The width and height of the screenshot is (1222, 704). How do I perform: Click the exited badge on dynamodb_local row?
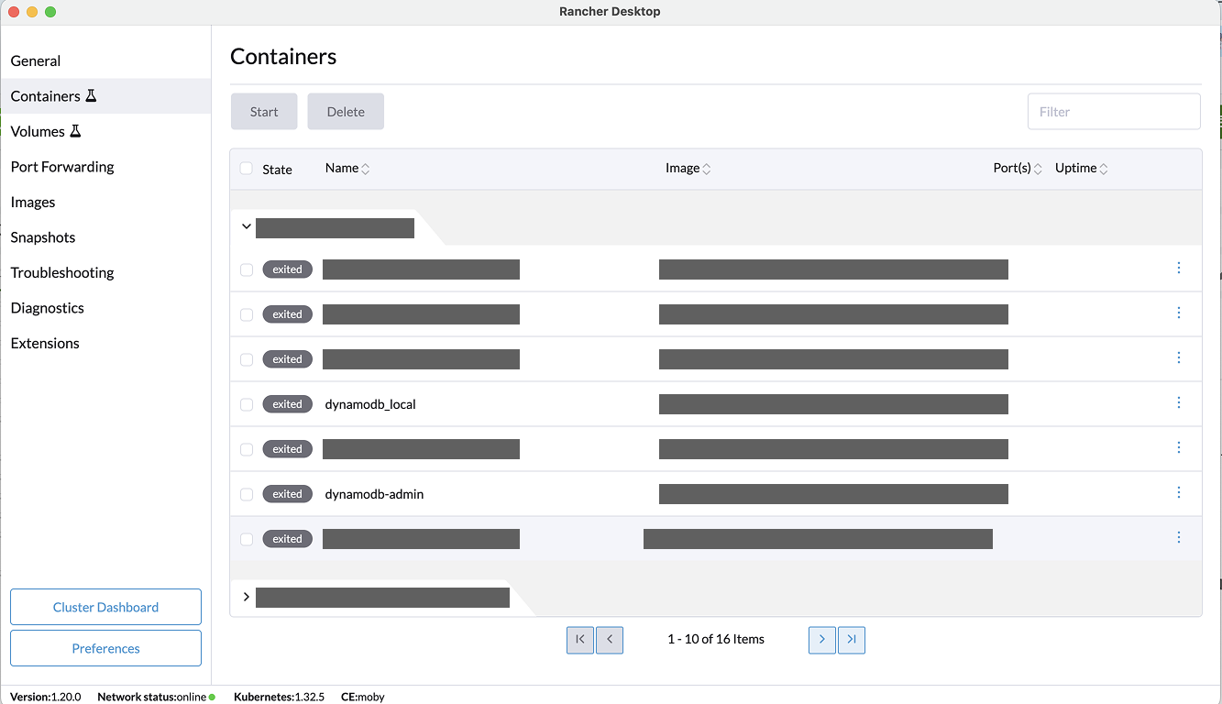(x=287, y=404)
